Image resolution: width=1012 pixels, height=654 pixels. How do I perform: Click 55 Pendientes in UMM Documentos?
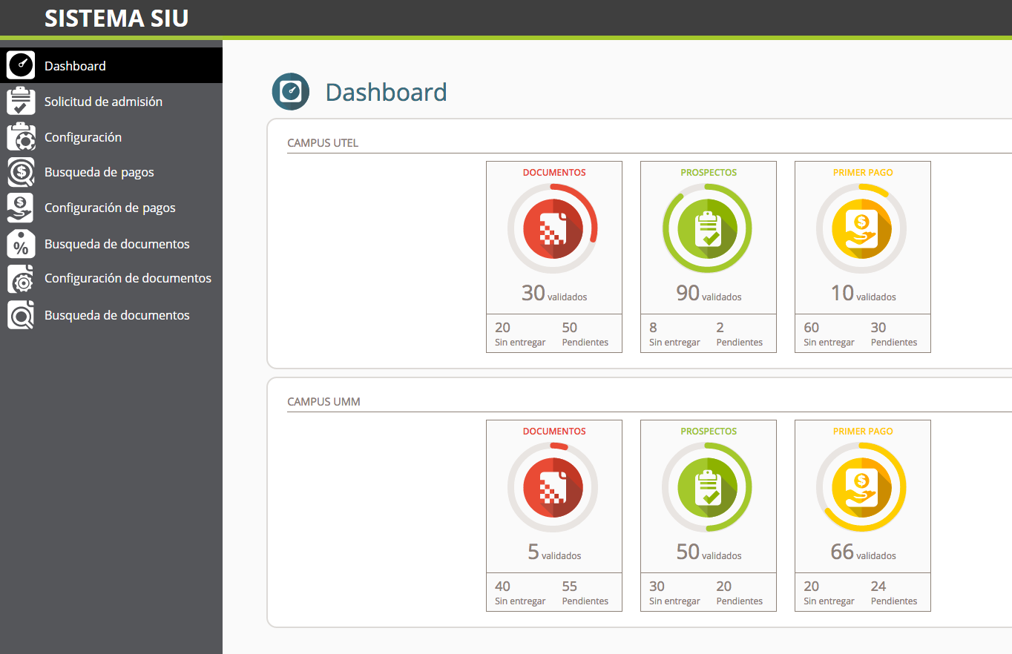click(585, 592)
